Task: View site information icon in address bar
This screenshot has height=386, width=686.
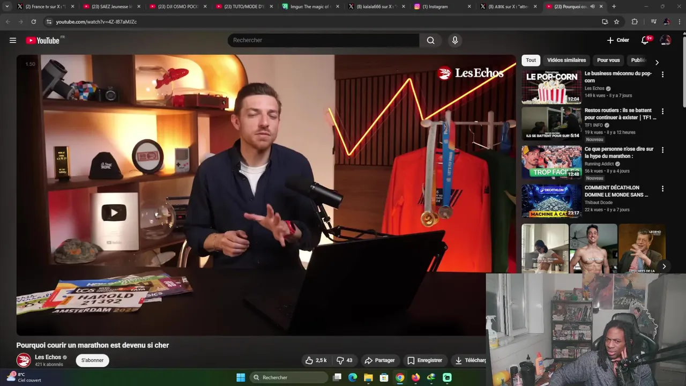Action: [49, 21]
